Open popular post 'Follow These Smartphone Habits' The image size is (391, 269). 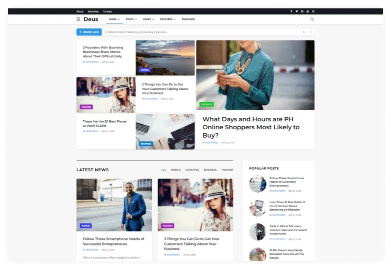pyautogui.click(x=286, y=182)
